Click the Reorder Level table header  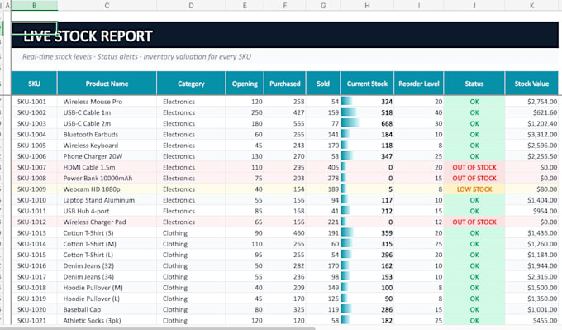click(x=419, y=84)
